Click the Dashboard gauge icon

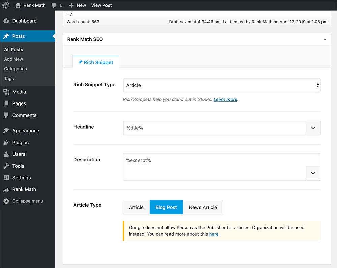(x=6, y=21)
